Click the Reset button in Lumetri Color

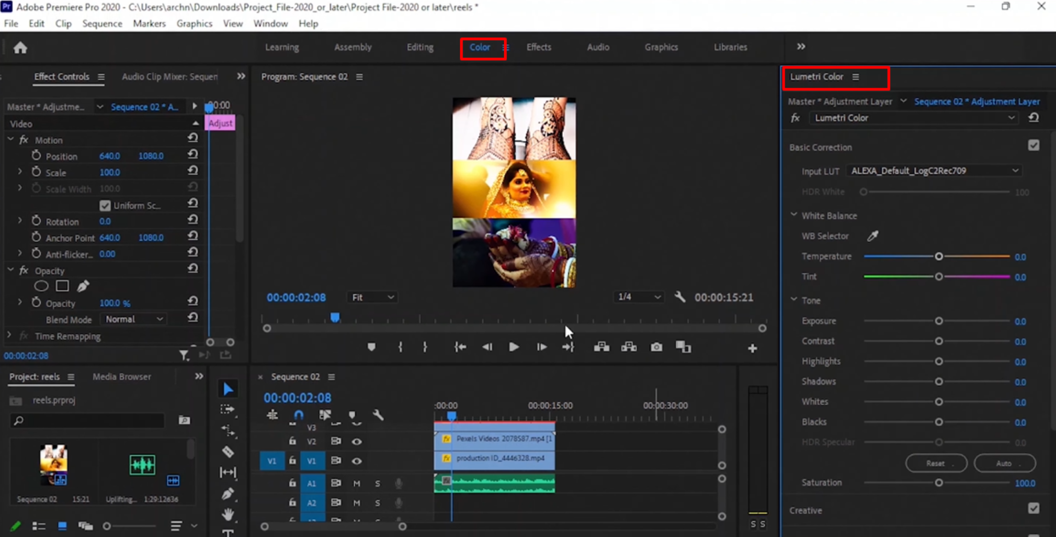click(x=936, y=463)
